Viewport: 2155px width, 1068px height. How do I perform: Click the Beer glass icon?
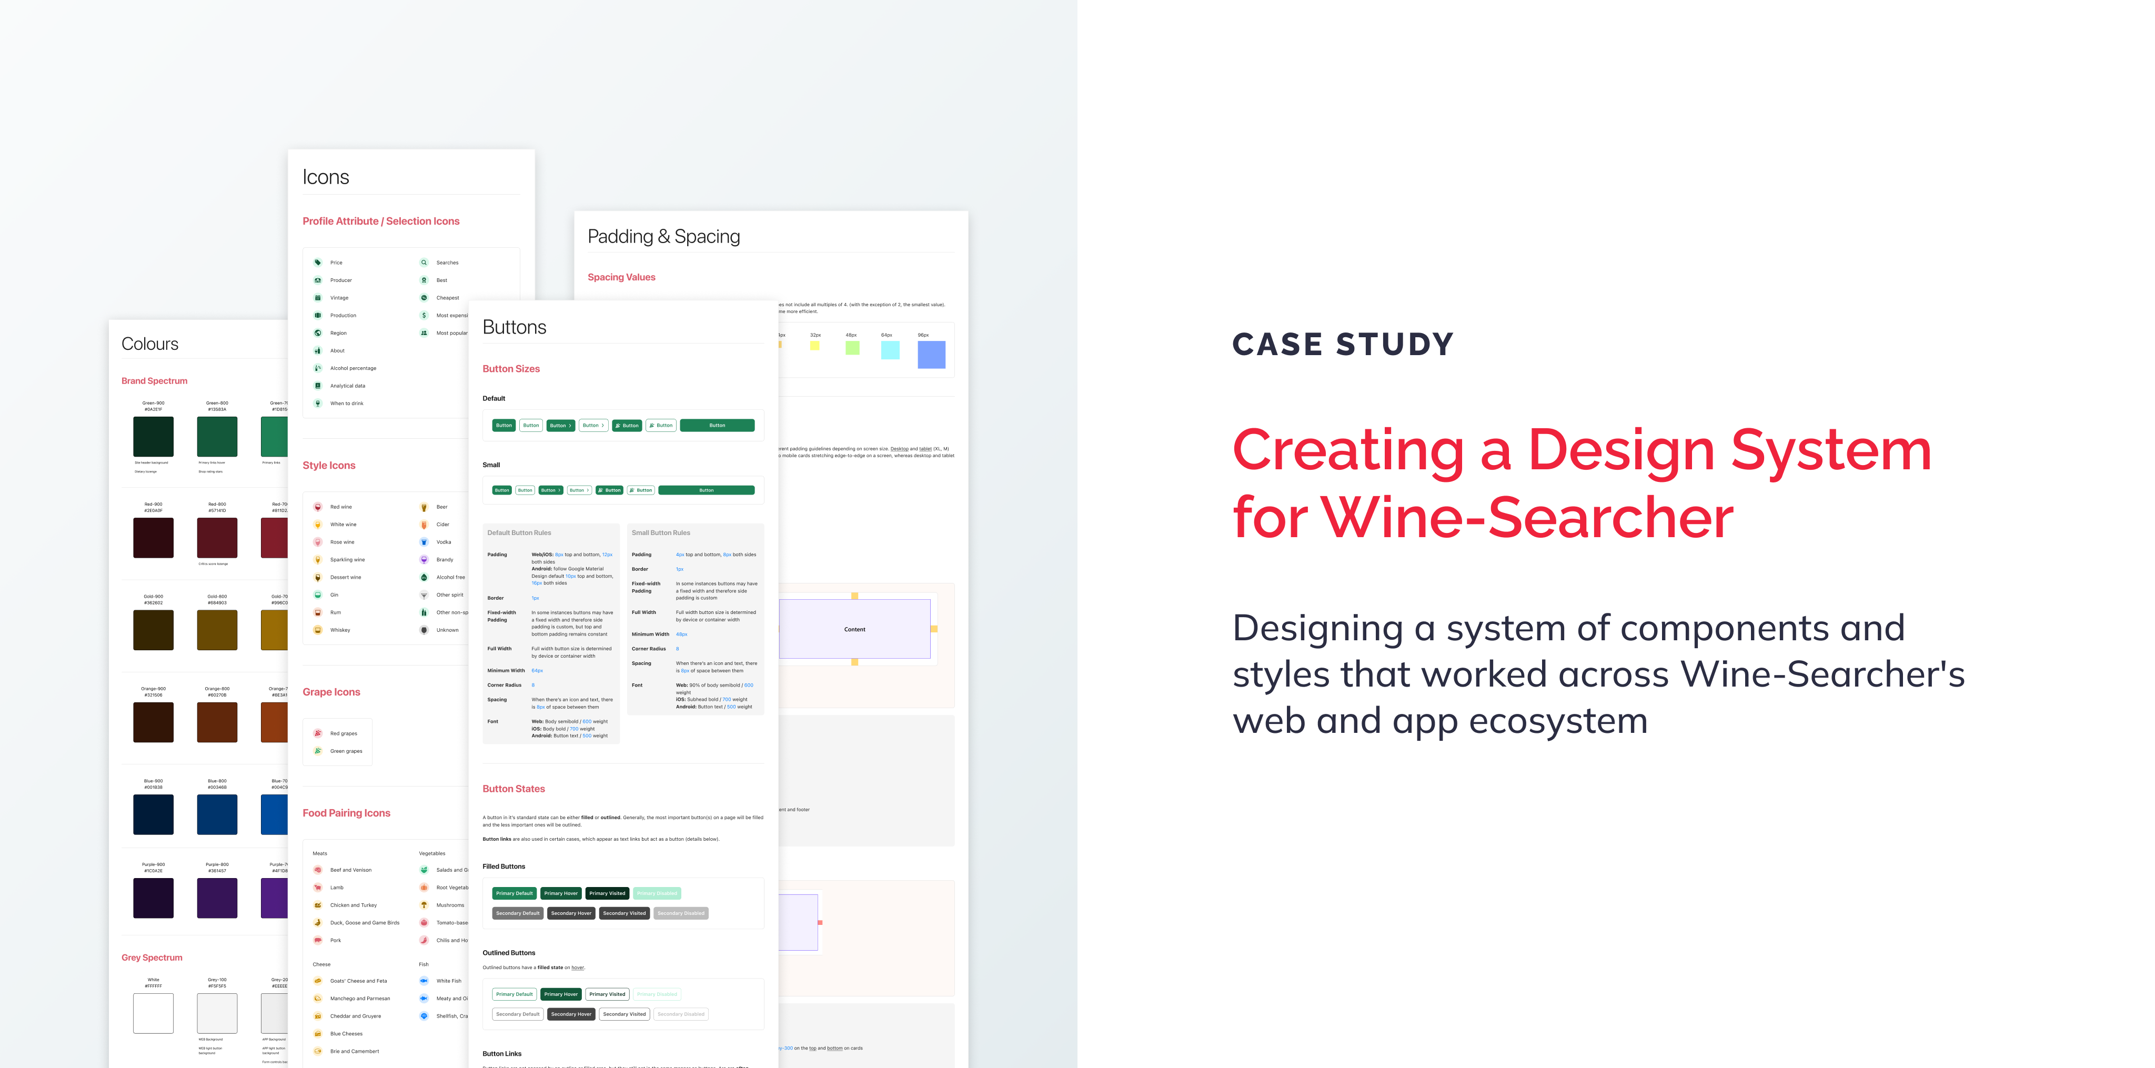coord(424,507)
